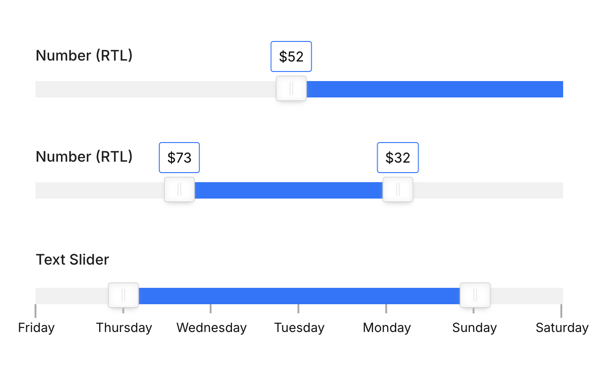Click the text slider handle near Sunday
The width and height of the screenshot is (605, 378).
(x=475, y=295)
